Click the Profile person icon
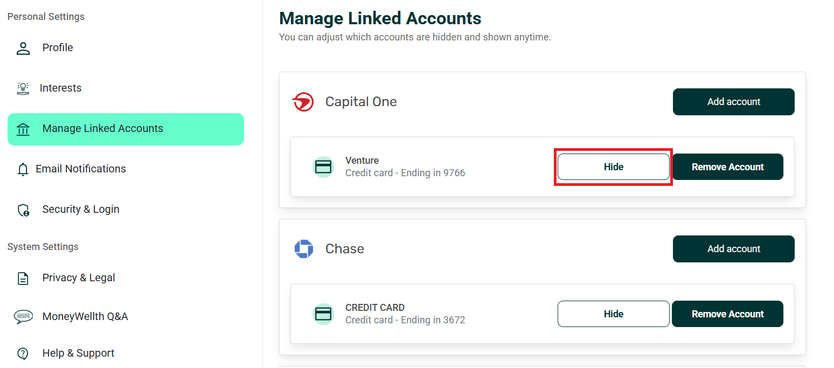The height and width of the screenshot is (368, 834). coord(23,48)
